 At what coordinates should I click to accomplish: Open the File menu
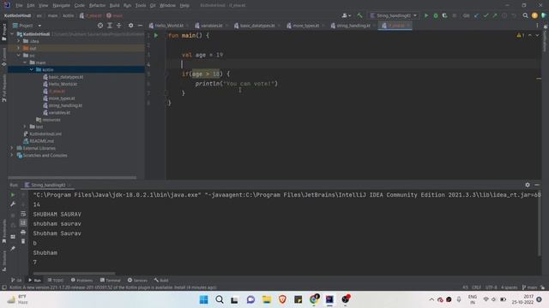click(x=19, y=6)
